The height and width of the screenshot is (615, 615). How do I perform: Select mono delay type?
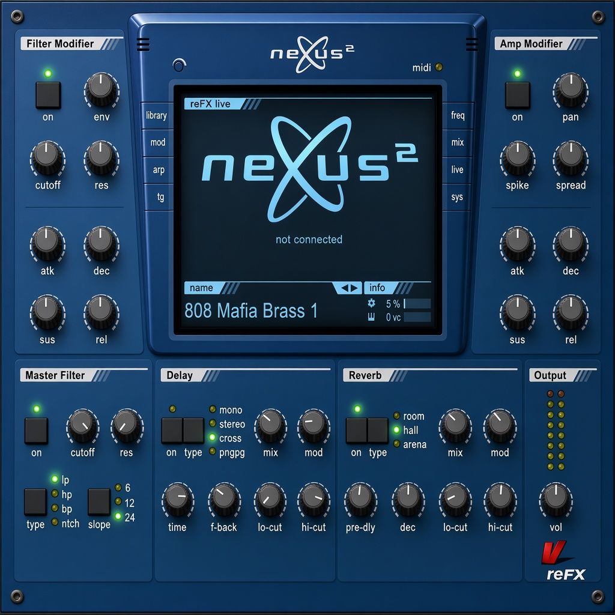tap(226, 410)
